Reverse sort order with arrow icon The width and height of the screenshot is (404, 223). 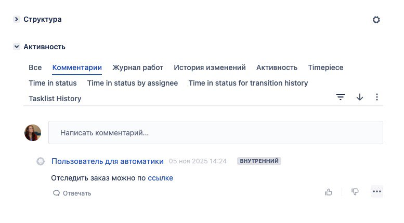[x=359, y=97]
